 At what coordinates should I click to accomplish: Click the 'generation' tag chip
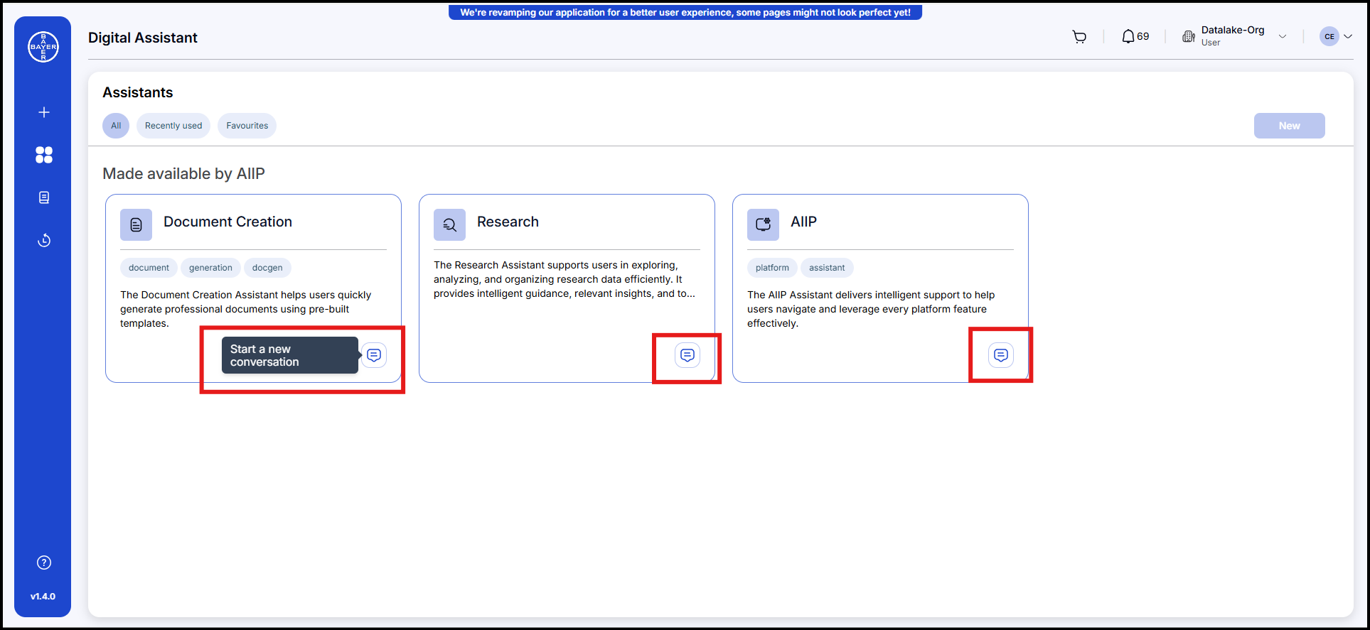(x=210, y=268)
